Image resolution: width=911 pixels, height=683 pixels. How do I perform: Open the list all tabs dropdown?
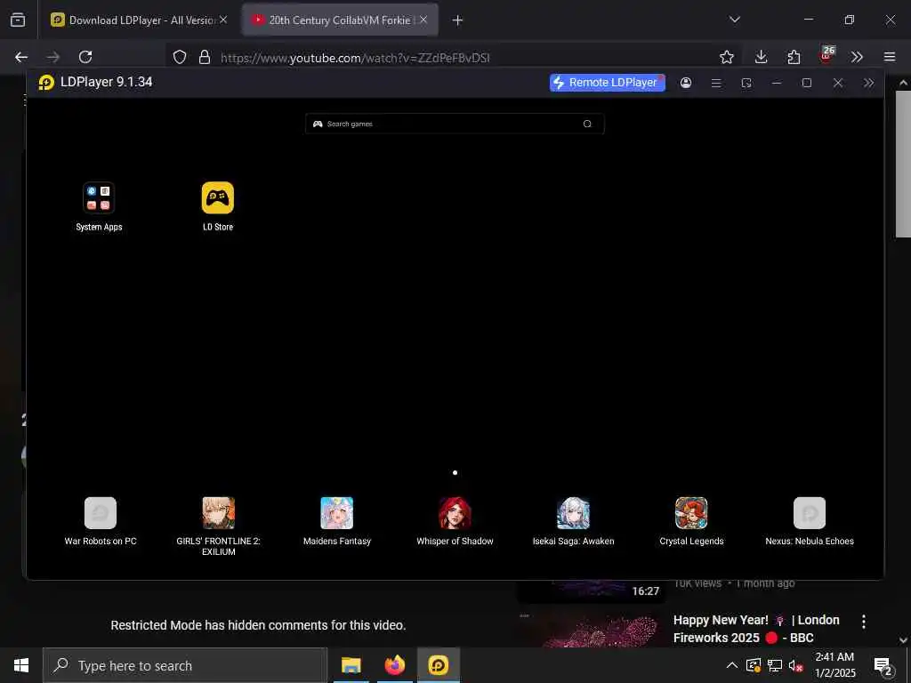tap(734, 20)
